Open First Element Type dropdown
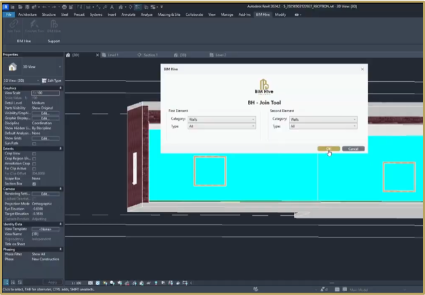The height and width of the screenshot is (295, 425). tap(221, 126)
